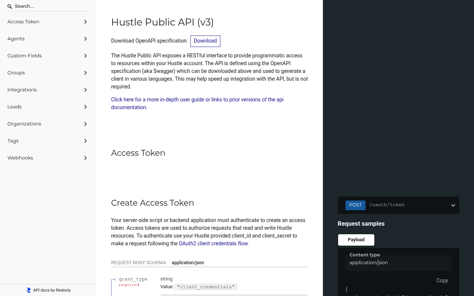
Task: Open the Tags sidebar section
Action: tap(48, 141)
